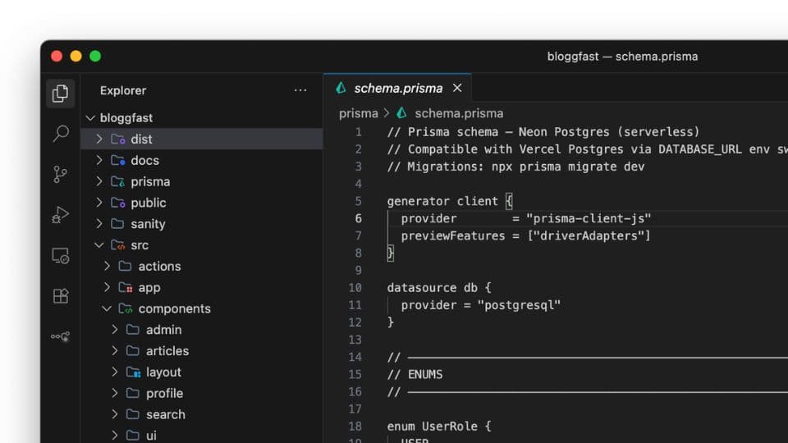Open the Extensions view
The image size is (788, 443).
click(60, 296)
